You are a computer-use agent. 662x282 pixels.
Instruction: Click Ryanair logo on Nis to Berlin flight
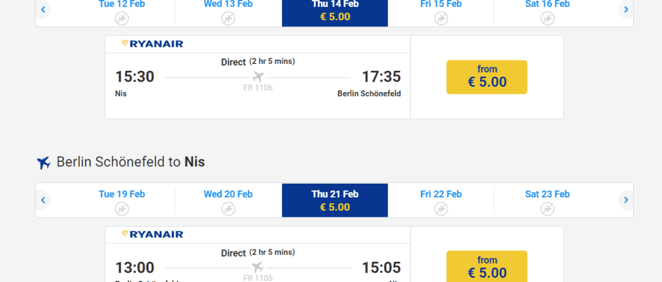pyautogui.click(x=153, y=44)
